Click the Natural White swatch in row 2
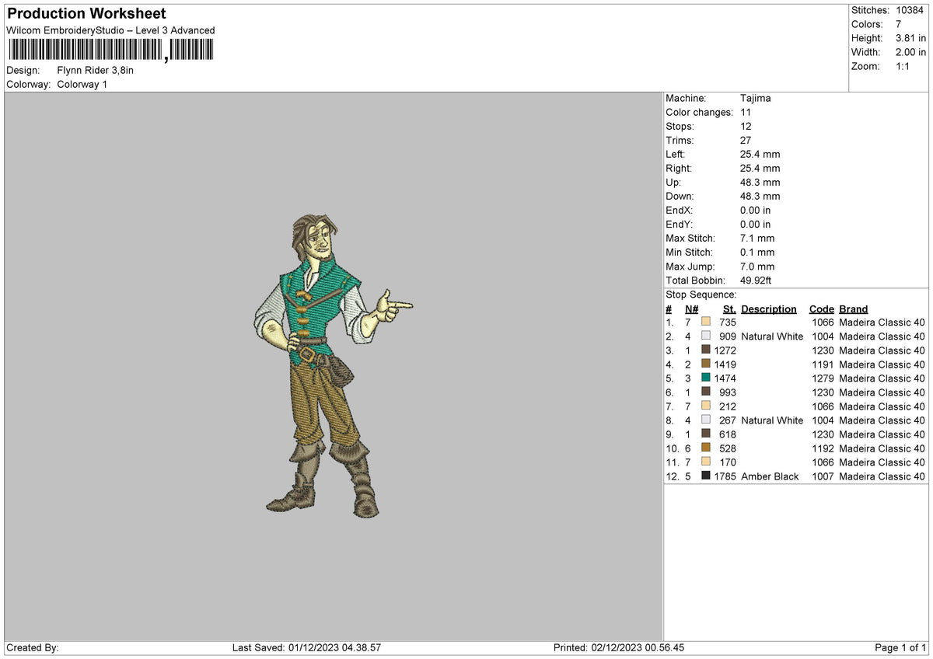Viewport: 933px width, 659px height. (x=706, y=336)
